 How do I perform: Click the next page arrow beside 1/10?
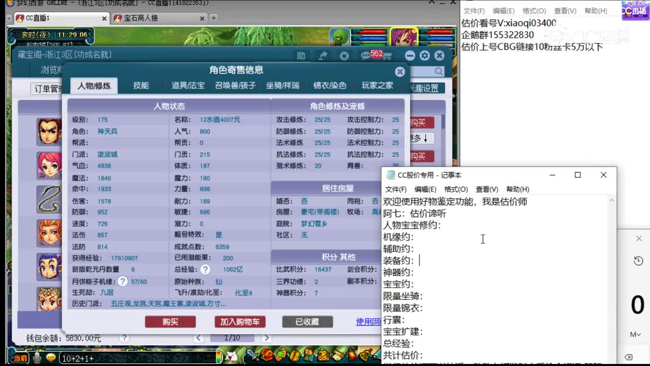point(267,337)
